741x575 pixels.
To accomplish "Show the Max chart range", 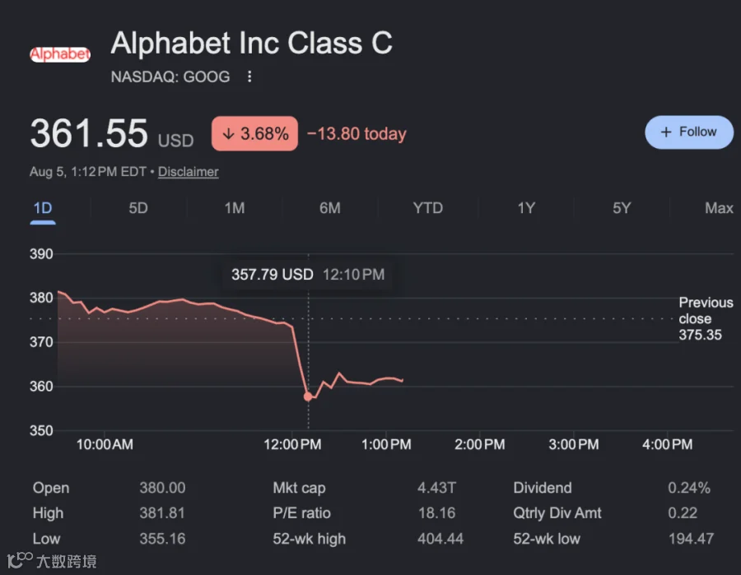I will pyautogui.click(x=719, y=208).
